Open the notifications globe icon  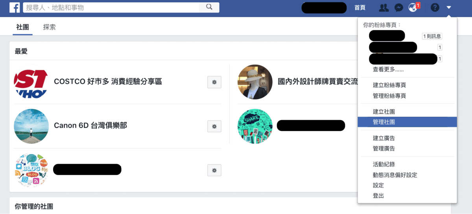point(413,7)
